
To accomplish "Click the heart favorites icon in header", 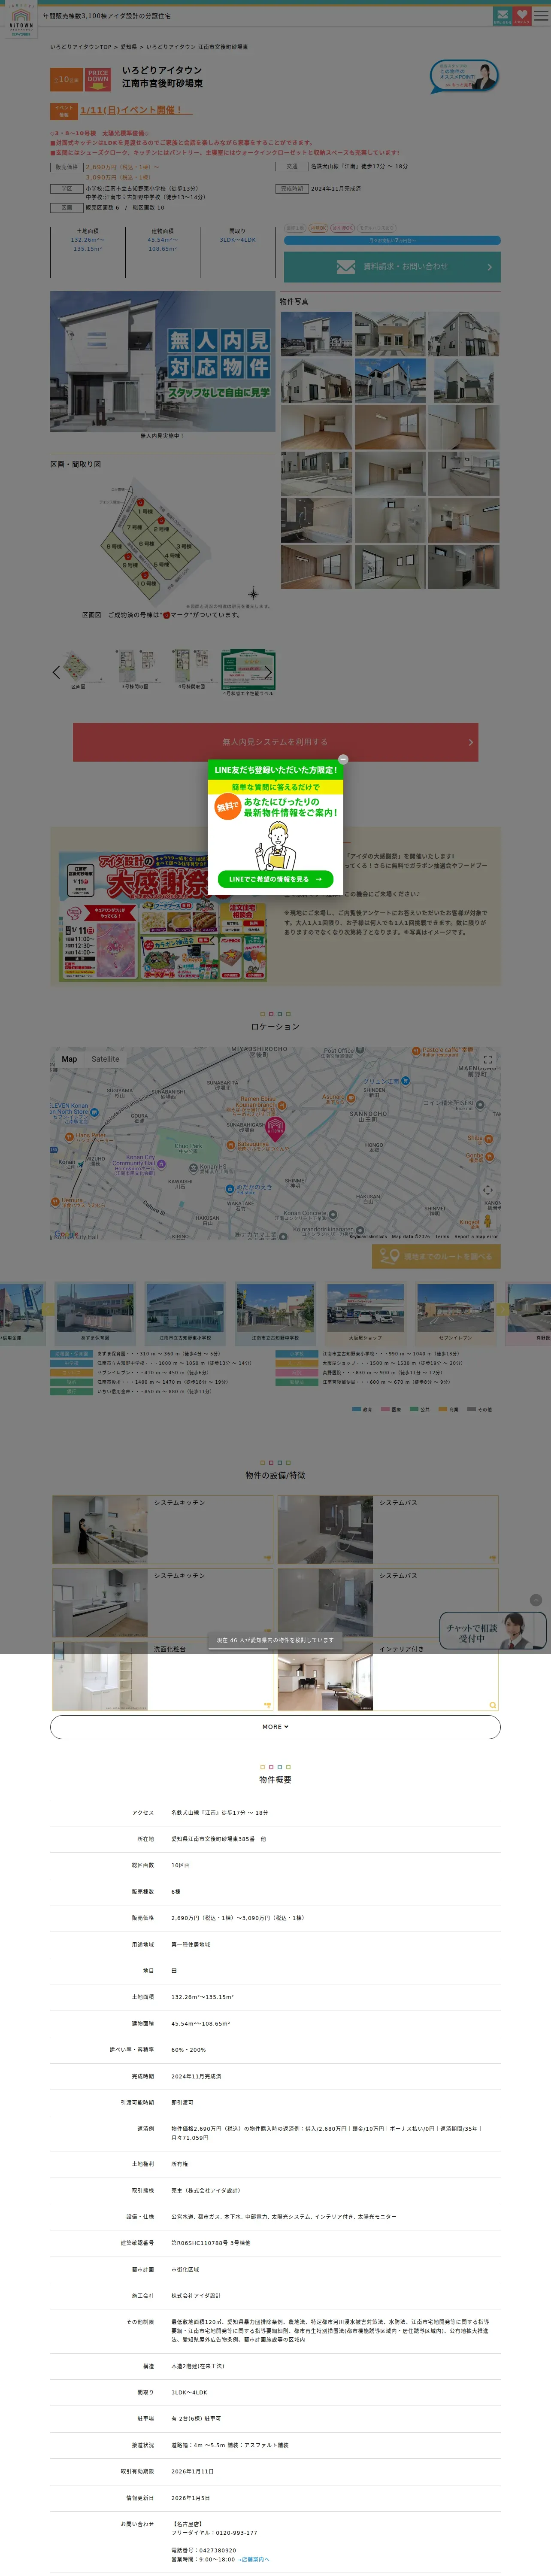I will pos(522,16).
